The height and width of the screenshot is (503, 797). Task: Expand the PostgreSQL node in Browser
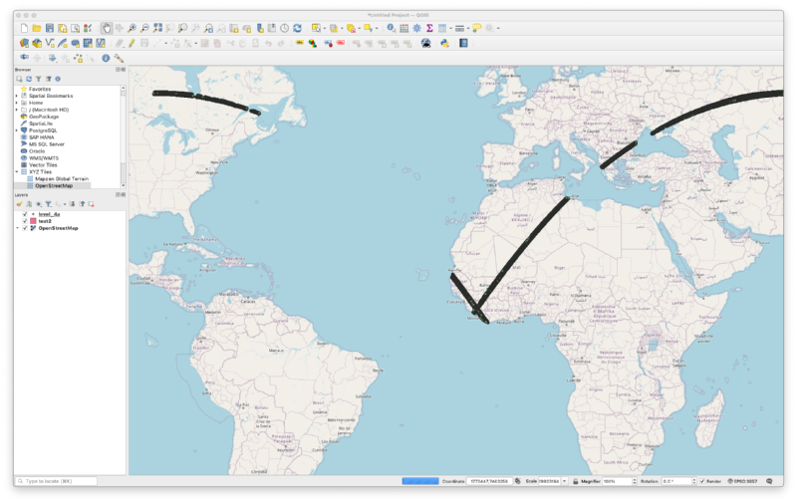[x=17, y=130]
